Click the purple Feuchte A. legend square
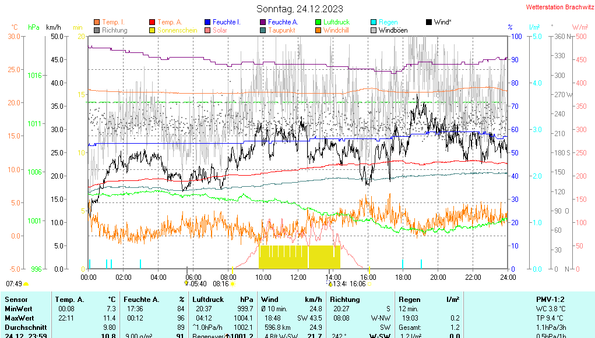The height and width of the screenshot is (338, 595). [x=263, y=22]
